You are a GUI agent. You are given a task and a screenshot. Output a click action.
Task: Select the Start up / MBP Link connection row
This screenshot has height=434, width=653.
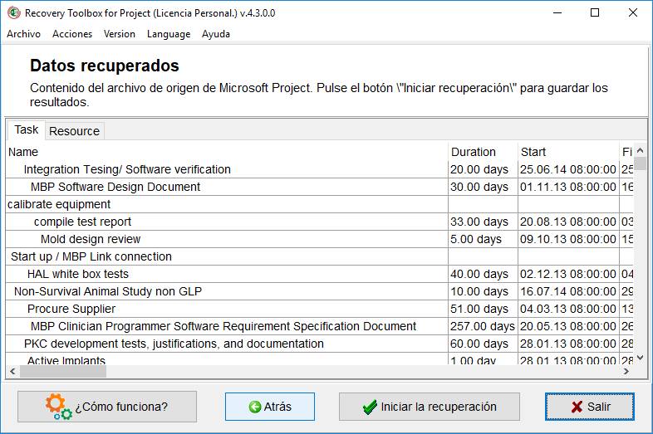point(319,256)
